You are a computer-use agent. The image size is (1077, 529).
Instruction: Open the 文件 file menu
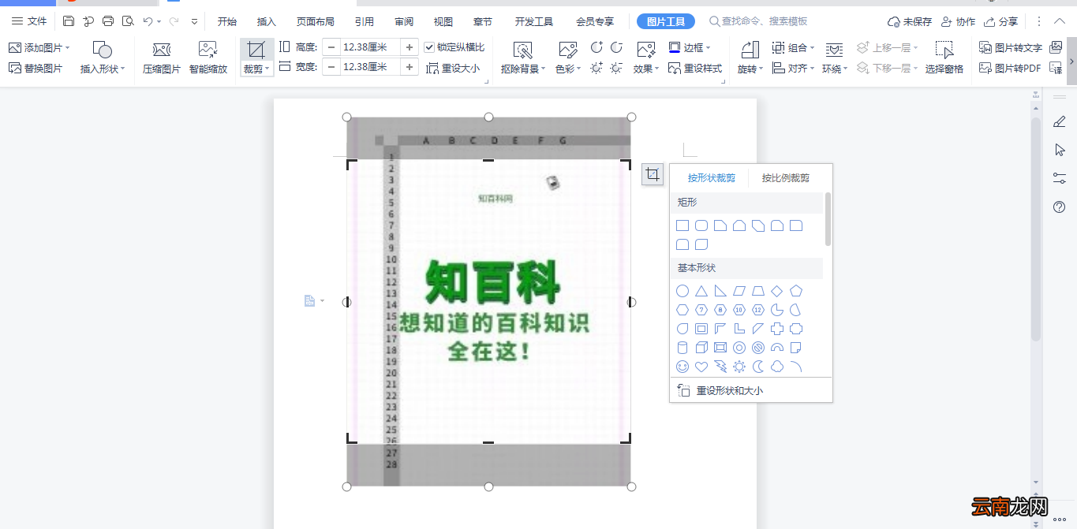click(29, 21)
